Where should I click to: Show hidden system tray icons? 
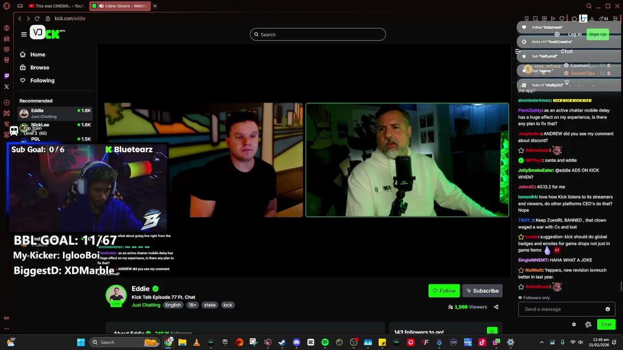click(x=542, y=342)
